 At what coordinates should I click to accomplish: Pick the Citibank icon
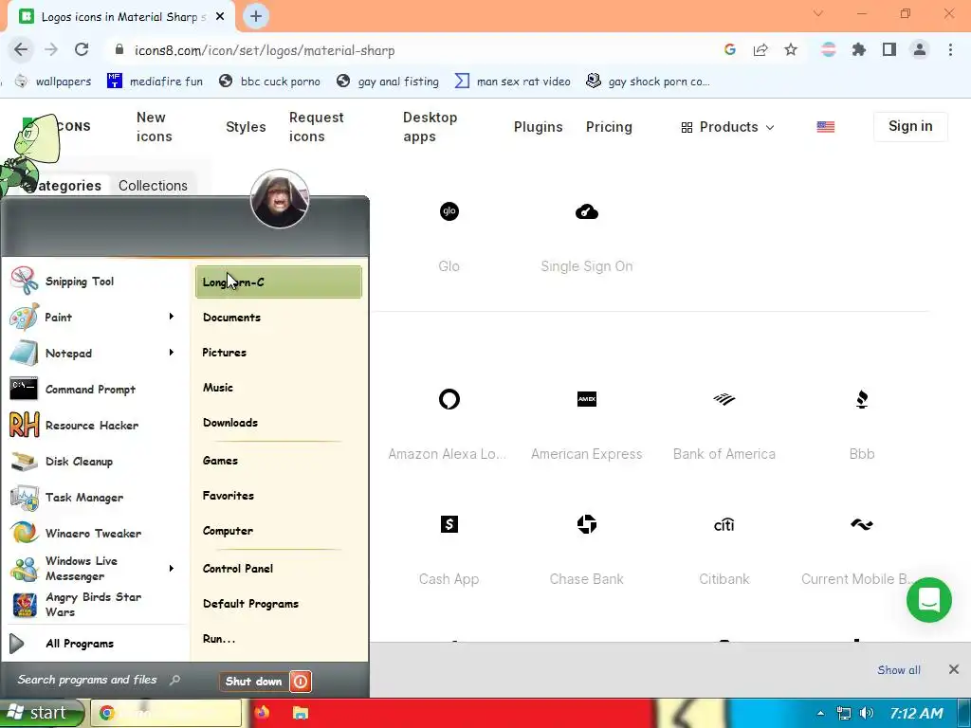click(724, 525)
